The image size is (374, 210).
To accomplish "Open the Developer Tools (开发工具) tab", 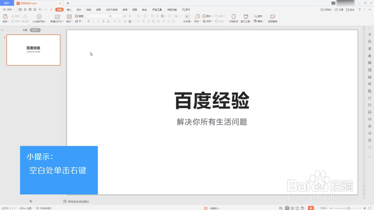I will pyautogui.click(x=157, y=10).
